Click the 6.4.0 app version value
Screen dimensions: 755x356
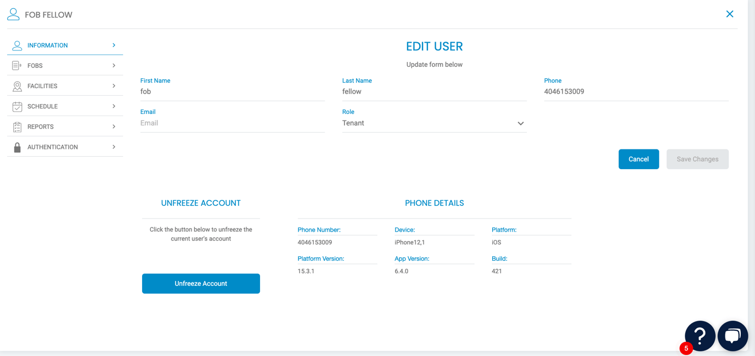pyautogui.click(x=401, y=271)
